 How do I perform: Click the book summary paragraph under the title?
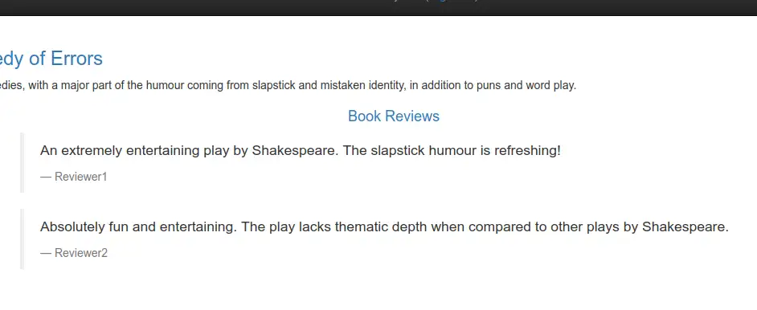tap(288, 86)
